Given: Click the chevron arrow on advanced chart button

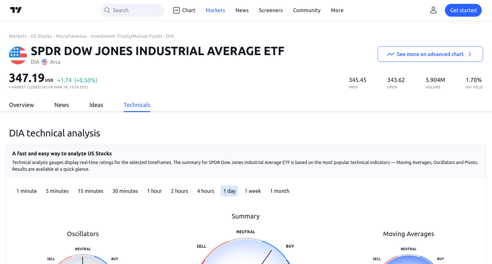Looking at the screenshot, I should click(x=470, y=54).
